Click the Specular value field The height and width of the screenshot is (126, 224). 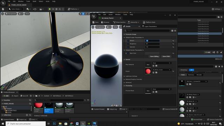click(x=153, y=47)
